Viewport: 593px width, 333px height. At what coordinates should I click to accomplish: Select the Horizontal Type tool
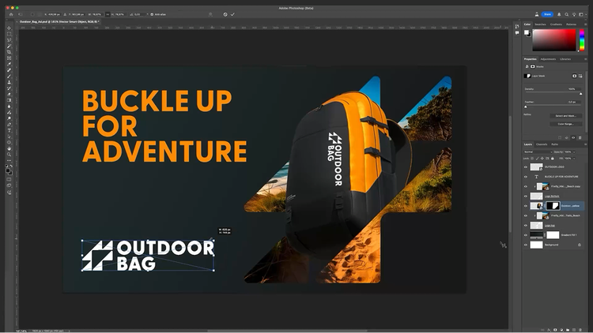click(9, 129)
